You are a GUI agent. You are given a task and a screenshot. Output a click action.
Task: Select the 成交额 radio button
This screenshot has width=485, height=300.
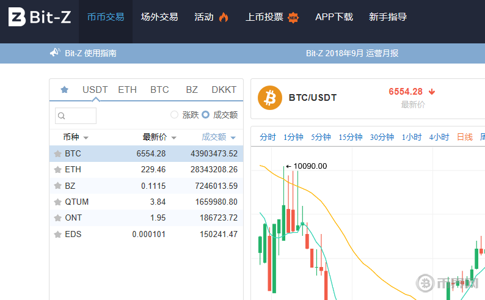tap(205, 115)
